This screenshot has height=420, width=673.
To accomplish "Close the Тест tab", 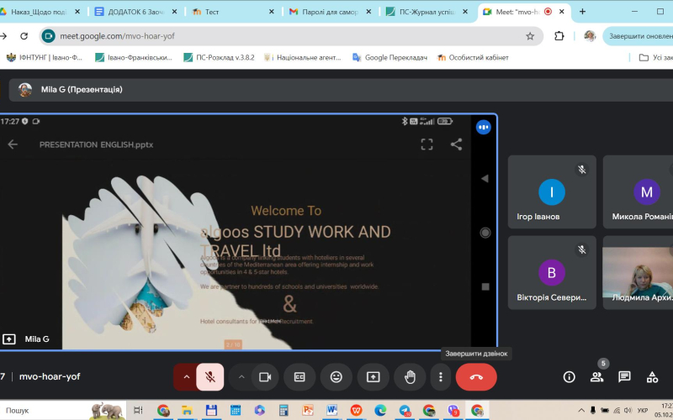I will 271,12.
